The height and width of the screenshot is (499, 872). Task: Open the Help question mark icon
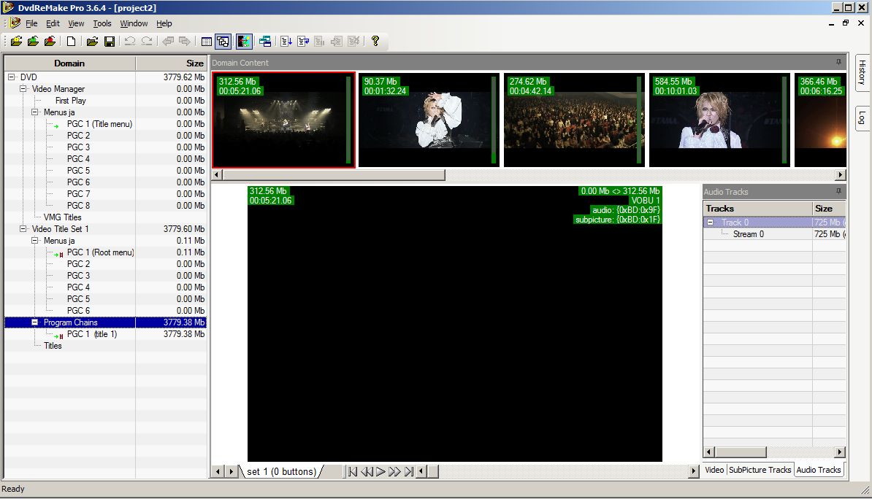click(375, 42)
